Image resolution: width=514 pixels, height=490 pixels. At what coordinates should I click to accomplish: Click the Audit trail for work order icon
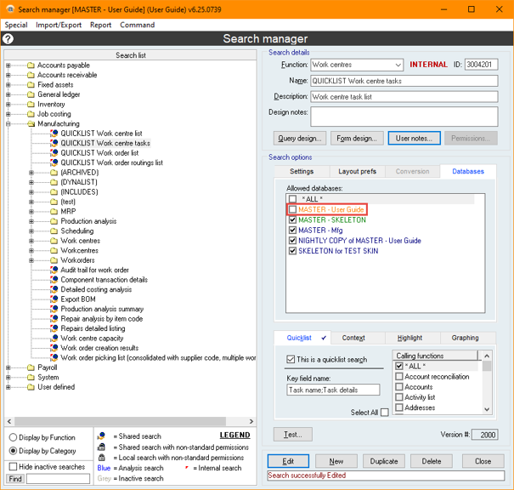click(54, 270)
